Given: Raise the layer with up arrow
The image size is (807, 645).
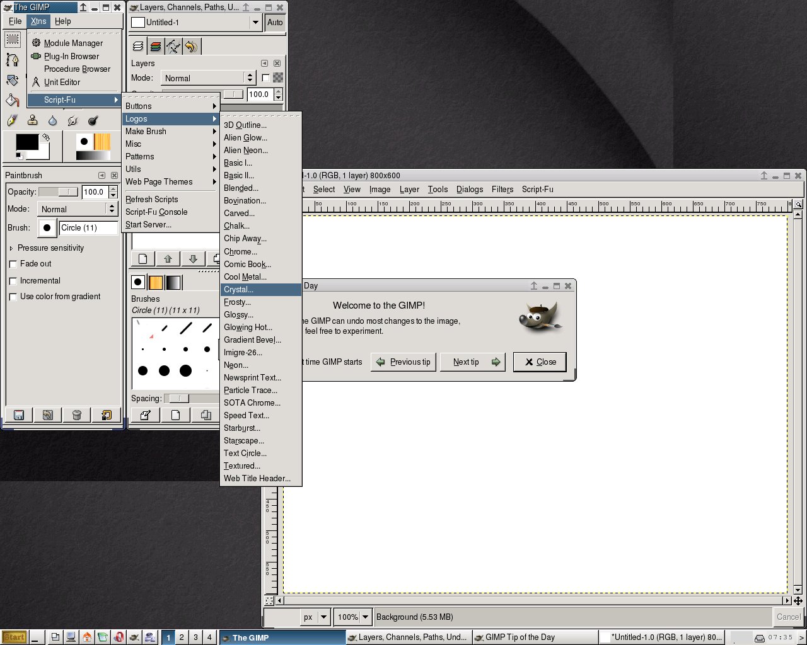Looking at the screenshot, I should [x=168, y=259].
